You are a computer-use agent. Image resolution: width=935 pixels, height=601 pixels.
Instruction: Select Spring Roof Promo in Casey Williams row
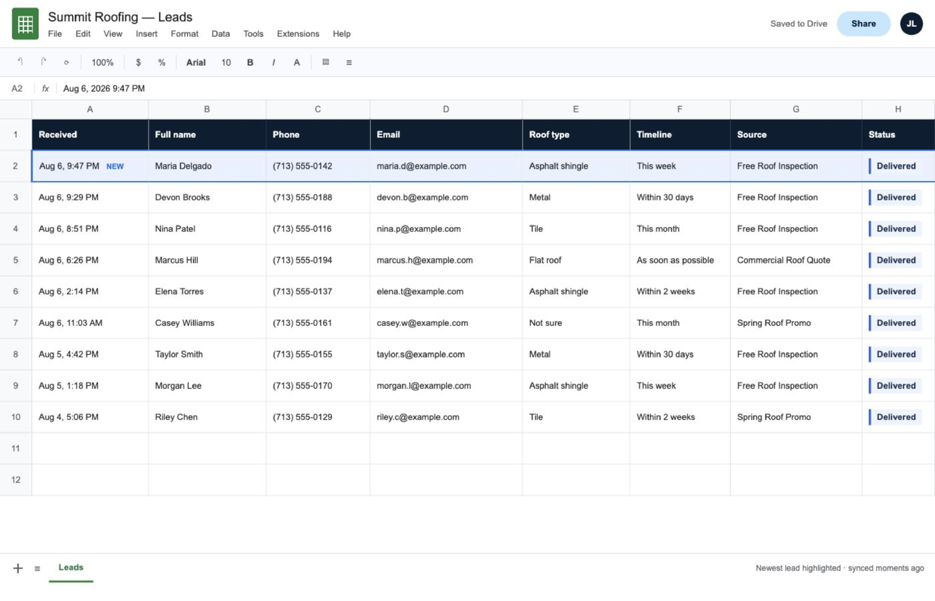(x=796, y=323)
